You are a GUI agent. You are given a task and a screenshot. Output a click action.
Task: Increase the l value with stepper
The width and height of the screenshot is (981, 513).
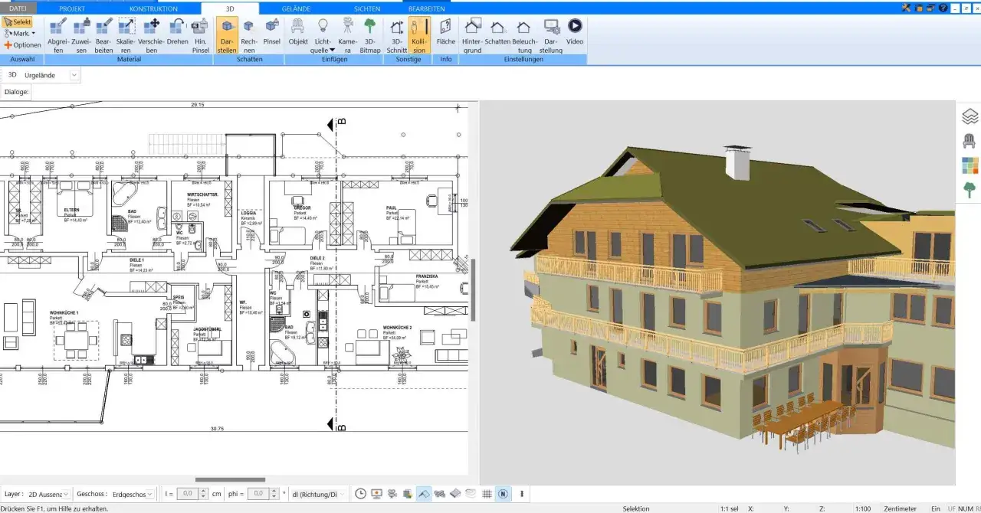click(x=203, y=491)
